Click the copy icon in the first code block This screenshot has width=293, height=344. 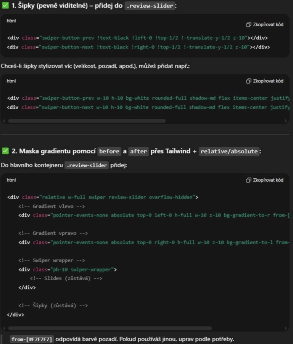coord(248,24)
